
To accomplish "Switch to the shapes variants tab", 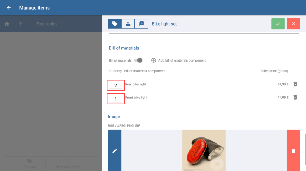I will pyautogui.click(x=128, y=24).
